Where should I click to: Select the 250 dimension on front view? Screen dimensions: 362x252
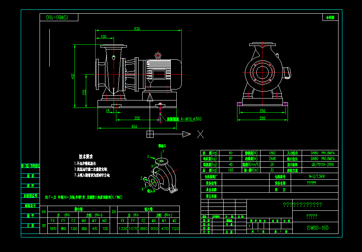[x=263, y=110]
